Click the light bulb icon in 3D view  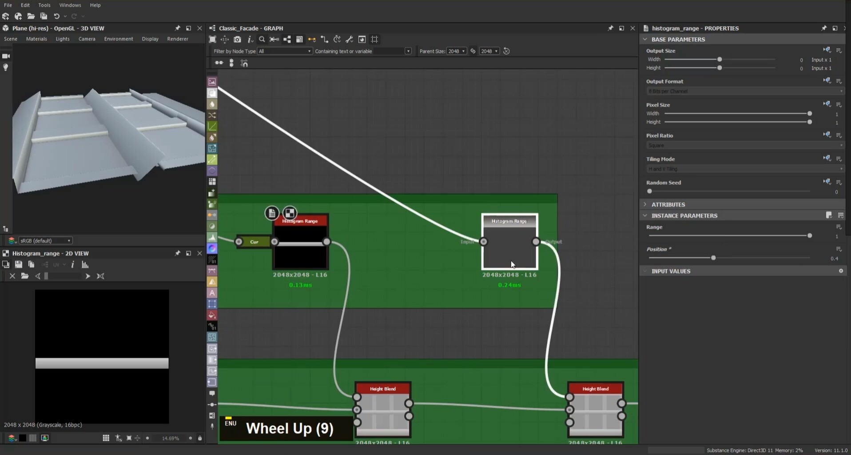[6, 68]
